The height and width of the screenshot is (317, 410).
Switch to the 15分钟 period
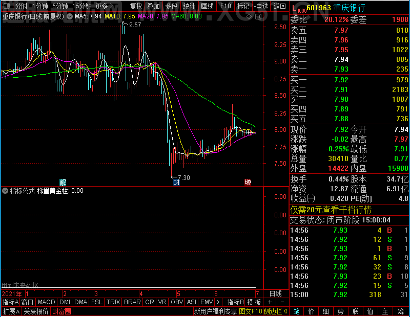(81, 6)
